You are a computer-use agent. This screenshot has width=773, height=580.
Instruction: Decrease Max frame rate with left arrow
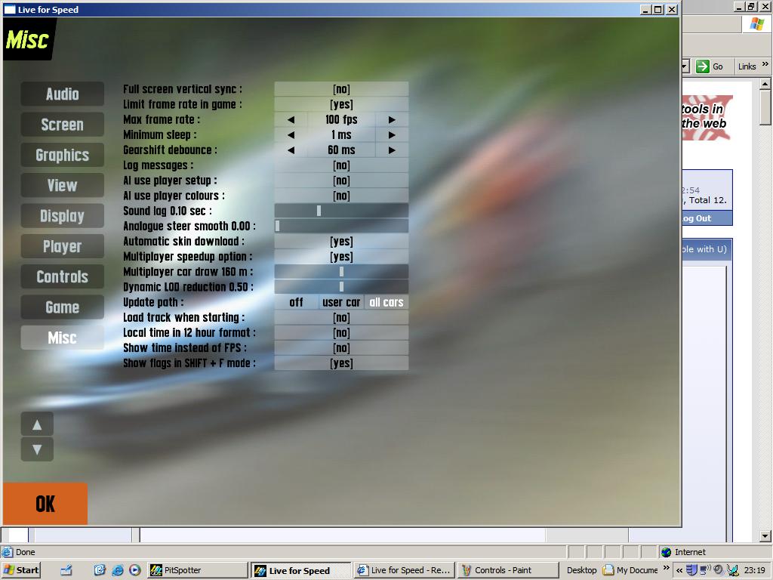tap(291, 120)
